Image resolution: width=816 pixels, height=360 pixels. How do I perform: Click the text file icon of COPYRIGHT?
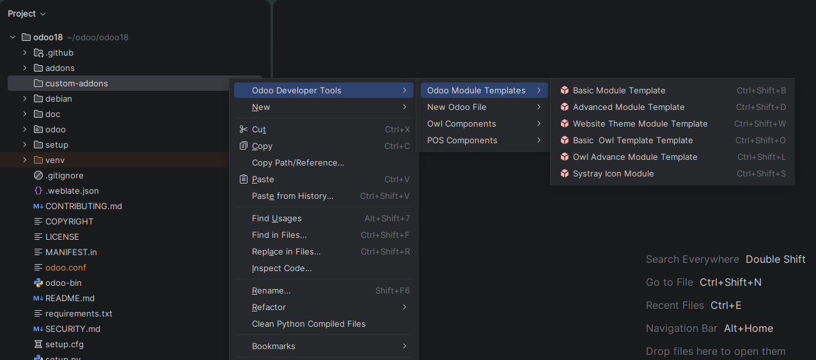pos(38,221)
